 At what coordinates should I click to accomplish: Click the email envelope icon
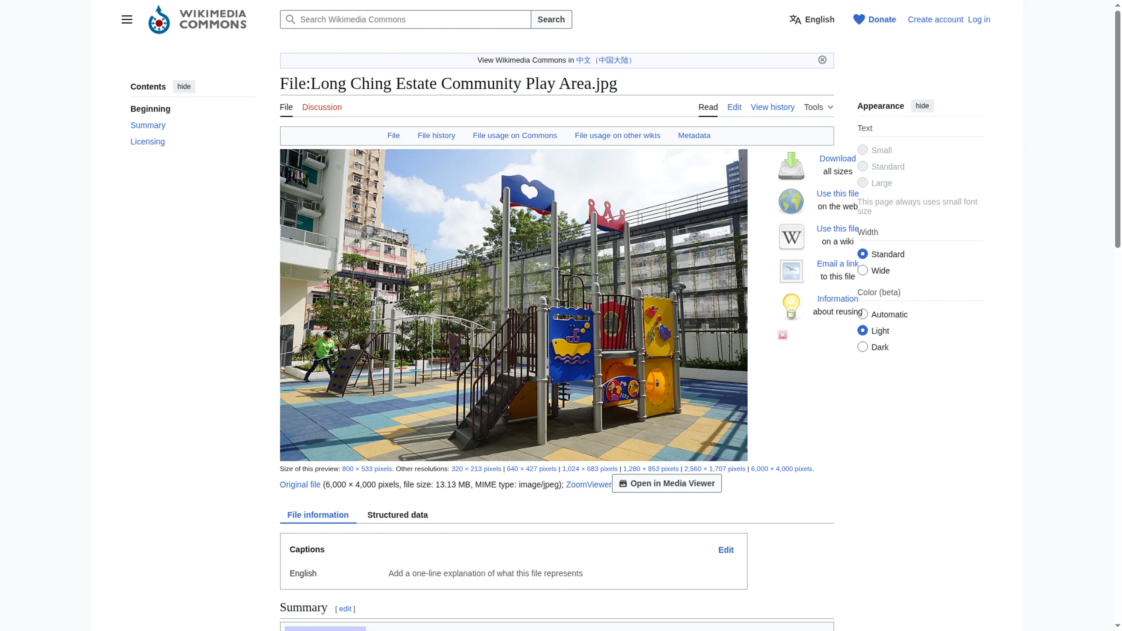coord(791,271)
